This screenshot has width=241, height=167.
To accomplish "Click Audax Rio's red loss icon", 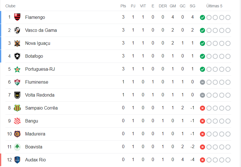I will pyautogui.click(x=202, y=160).
